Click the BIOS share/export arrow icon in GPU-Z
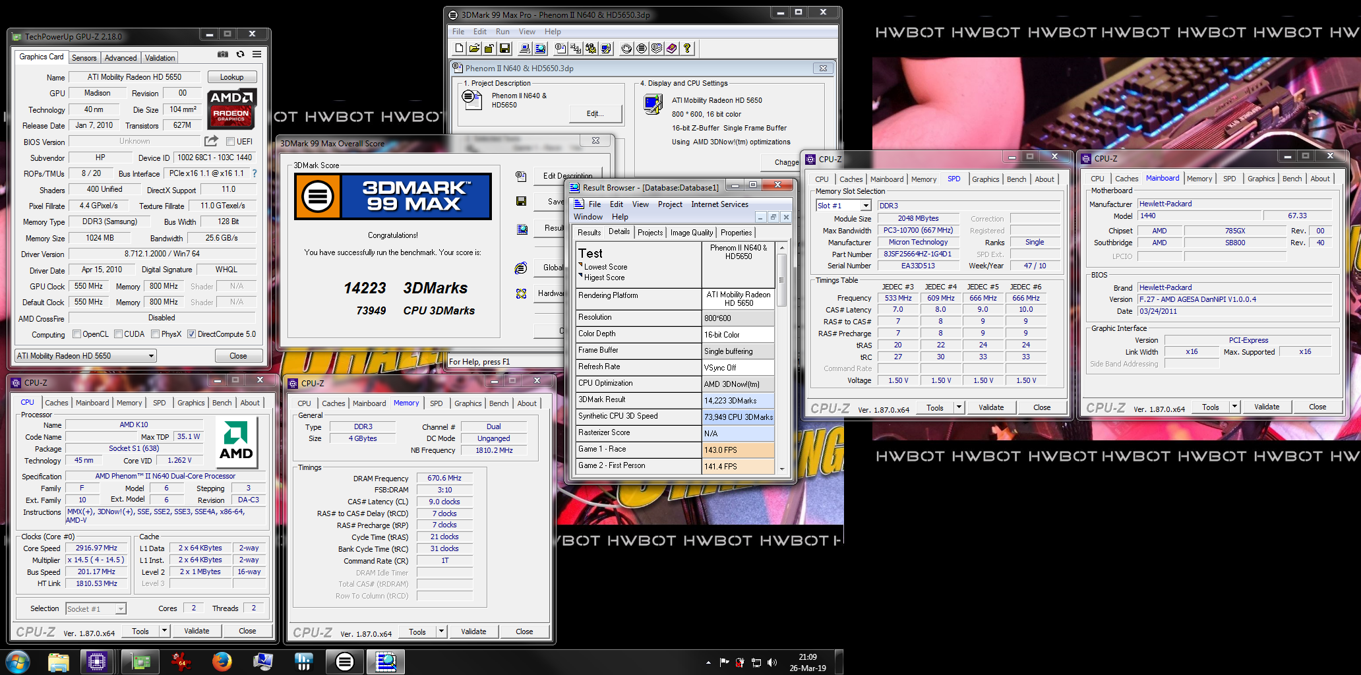This screenshot has height=675, width=1361. tap(211, 141)
